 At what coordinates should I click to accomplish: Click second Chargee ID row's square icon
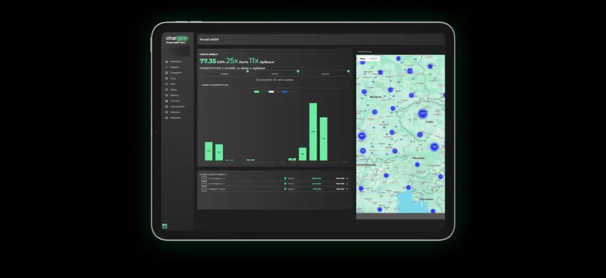coord(204,184)
